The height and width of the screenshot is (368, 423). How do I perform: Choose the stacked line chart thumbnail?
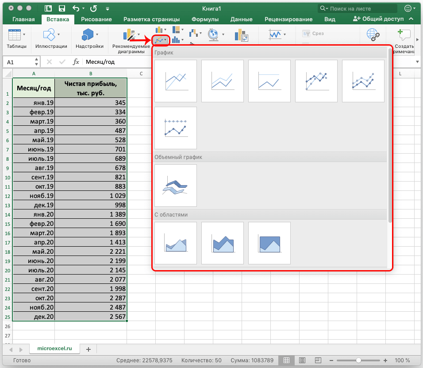coord(223,81)
